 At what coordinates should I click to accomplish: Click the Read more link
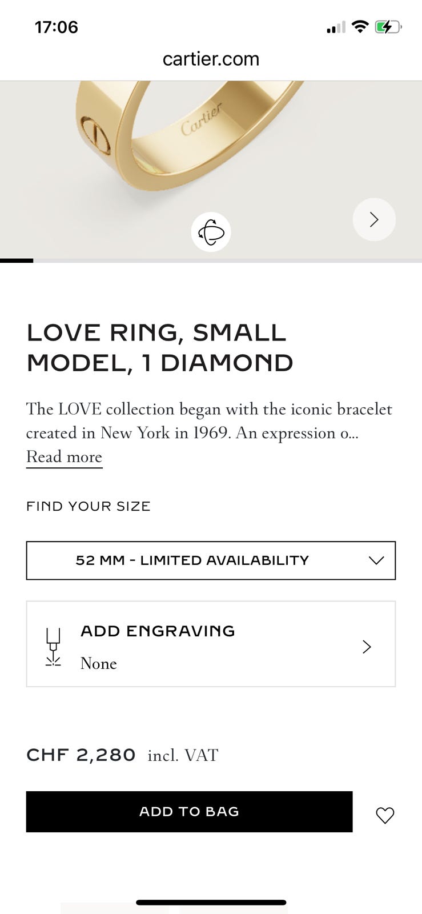coord(64,457)
